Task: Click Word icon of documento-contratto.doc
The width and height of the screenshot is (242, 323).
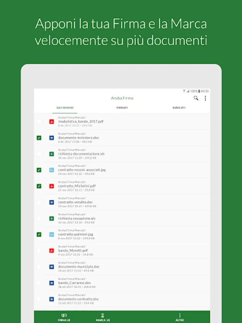Action: point(51,299)
